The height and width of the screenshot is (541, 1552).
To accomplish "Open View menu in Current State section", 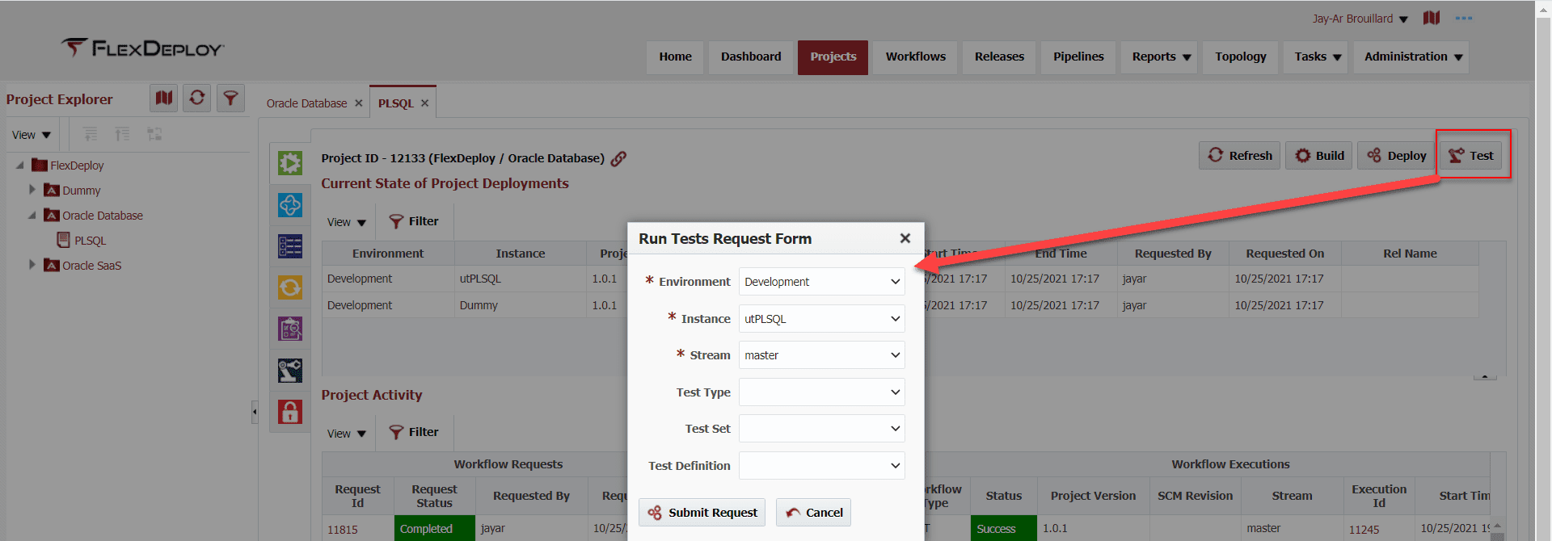I will pyautogui.click(x=347, y=222).
